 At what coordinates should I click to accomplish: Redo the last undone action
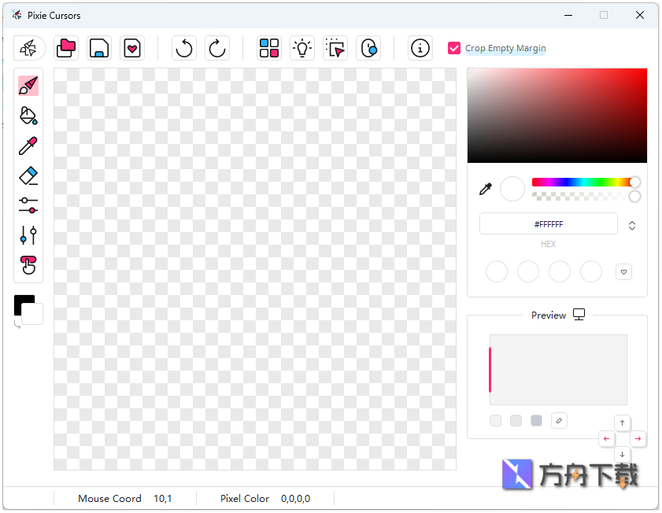[216, 48]
